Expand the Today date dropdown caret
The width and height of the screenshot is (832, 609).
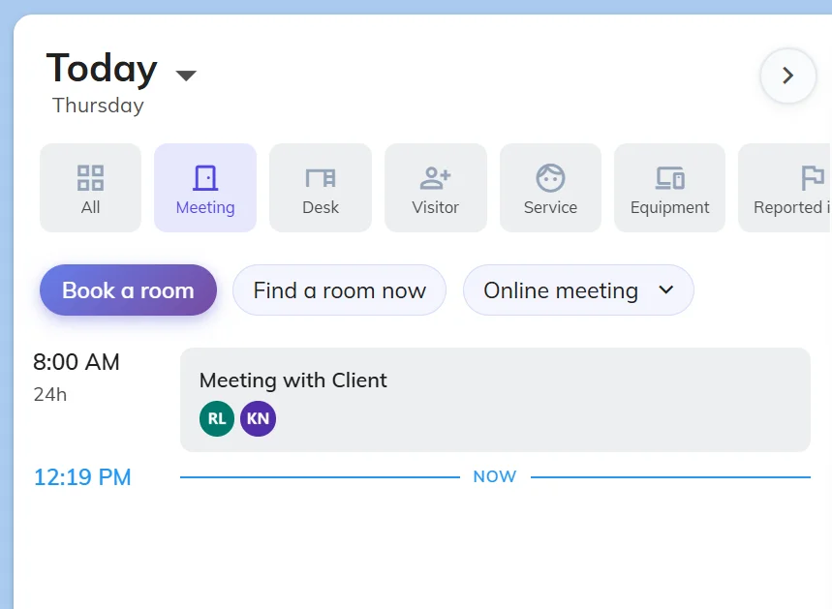[x=186, y=76]
